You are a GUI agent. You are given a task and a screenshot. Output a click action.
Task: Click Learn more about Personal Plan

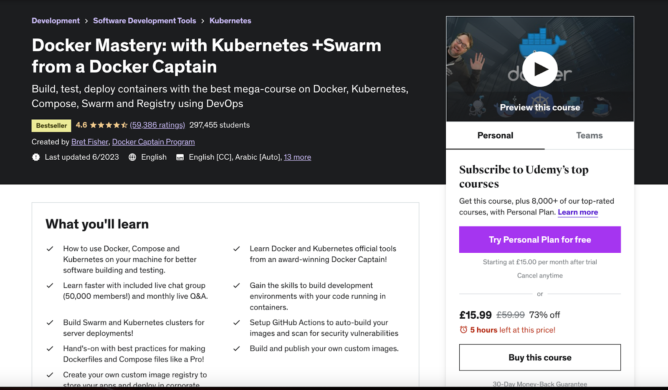tap(578, 212)
